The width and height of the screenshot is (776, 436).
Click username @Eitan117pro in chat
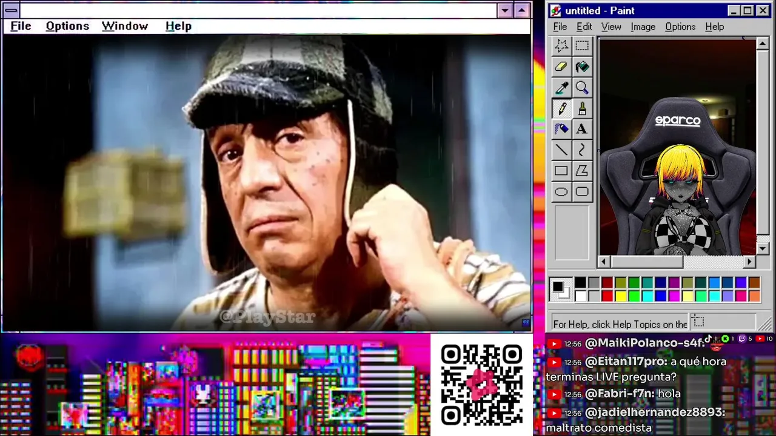click(626, 362)
